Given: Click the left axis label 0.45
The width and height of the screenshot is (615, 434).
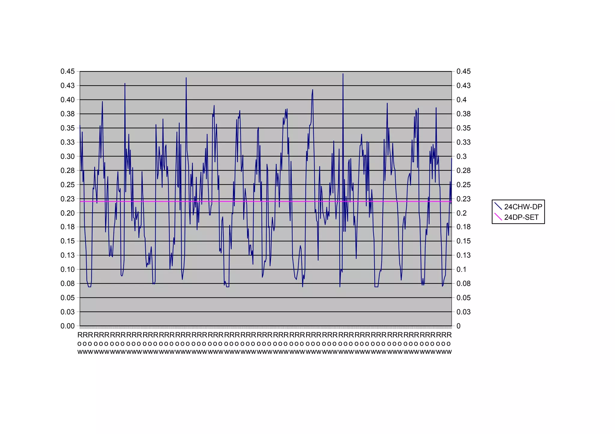Looking at the screenshot, I should click(68, 71).
